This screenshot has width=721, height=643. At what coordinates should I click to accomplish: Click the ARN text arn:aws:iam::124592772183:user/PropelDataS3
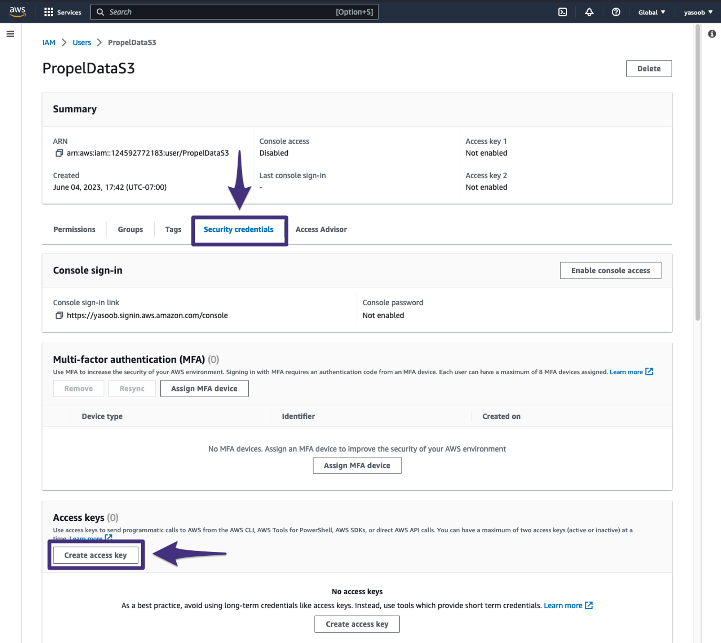coord(148,153)
